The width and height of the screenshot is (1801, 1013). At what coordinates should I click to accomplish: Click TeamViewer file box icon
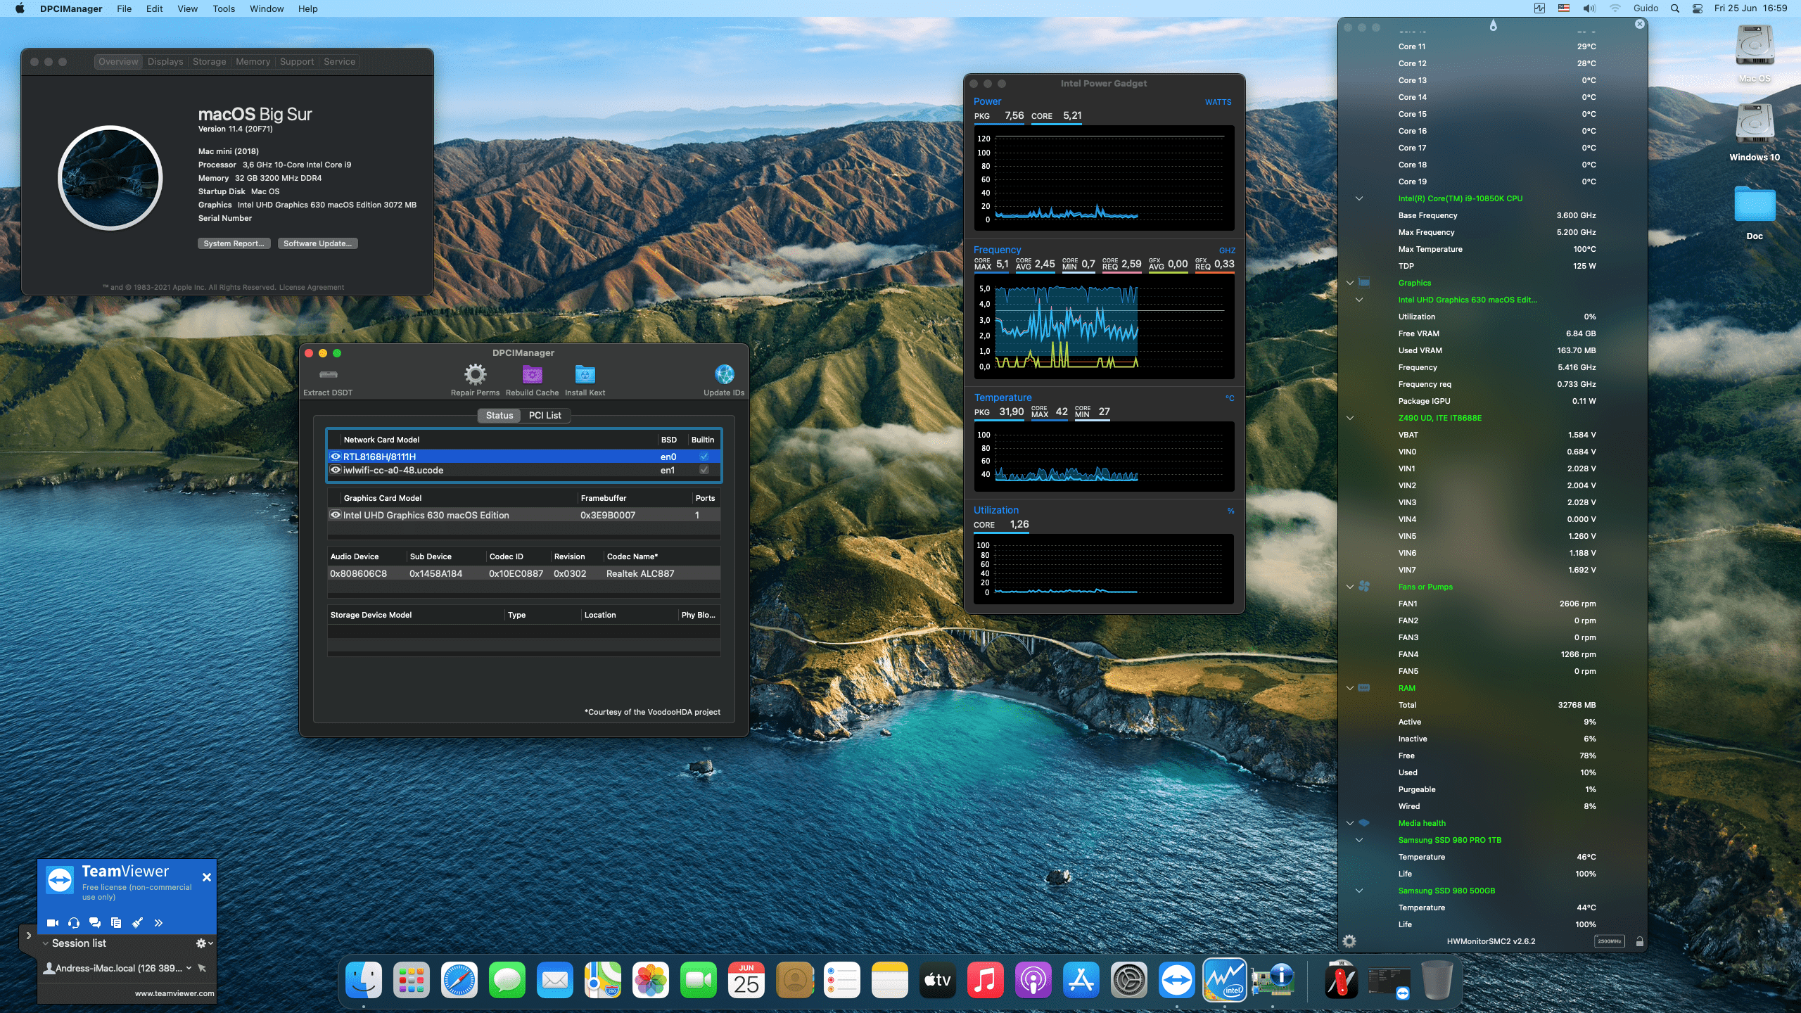(116, 922)
